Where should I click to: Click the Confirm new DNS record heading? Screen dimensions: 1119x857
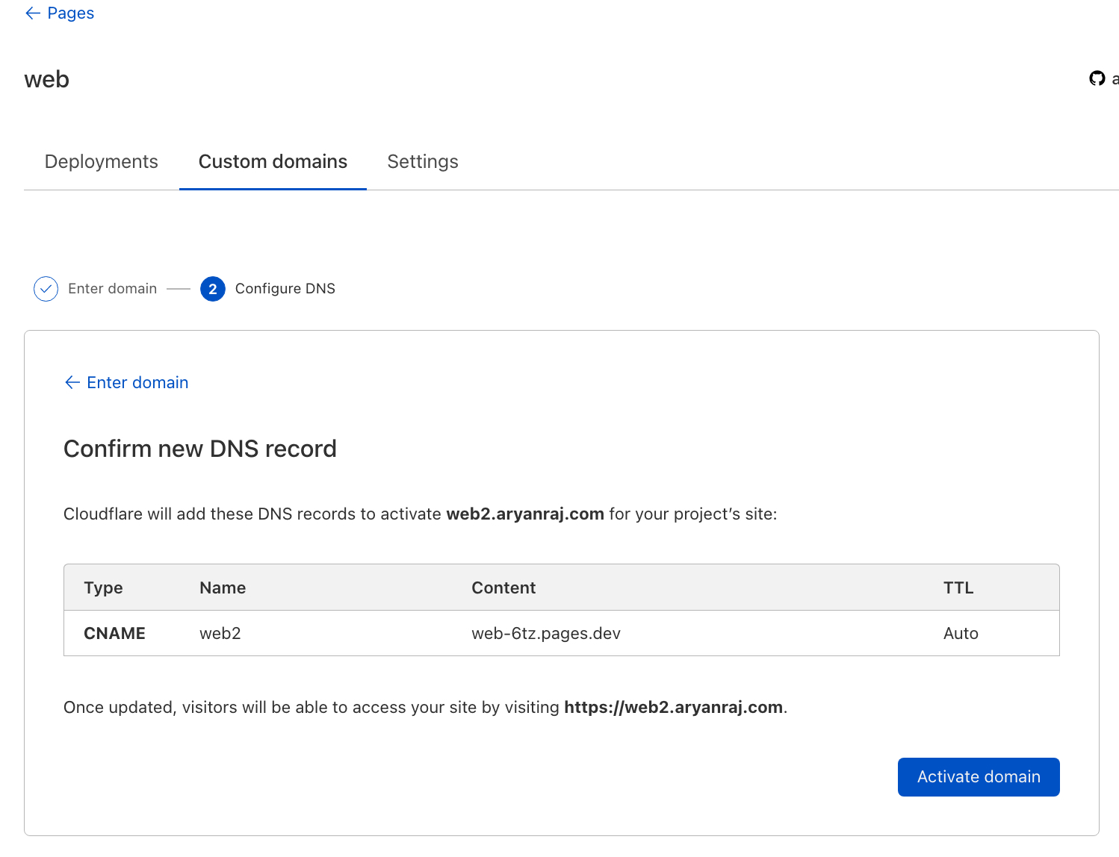pyautogui.click(x=200, y=449)
